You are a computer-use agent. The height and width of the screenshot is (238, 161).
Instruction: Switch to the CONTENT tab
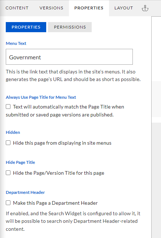click(x=17, y=8)
